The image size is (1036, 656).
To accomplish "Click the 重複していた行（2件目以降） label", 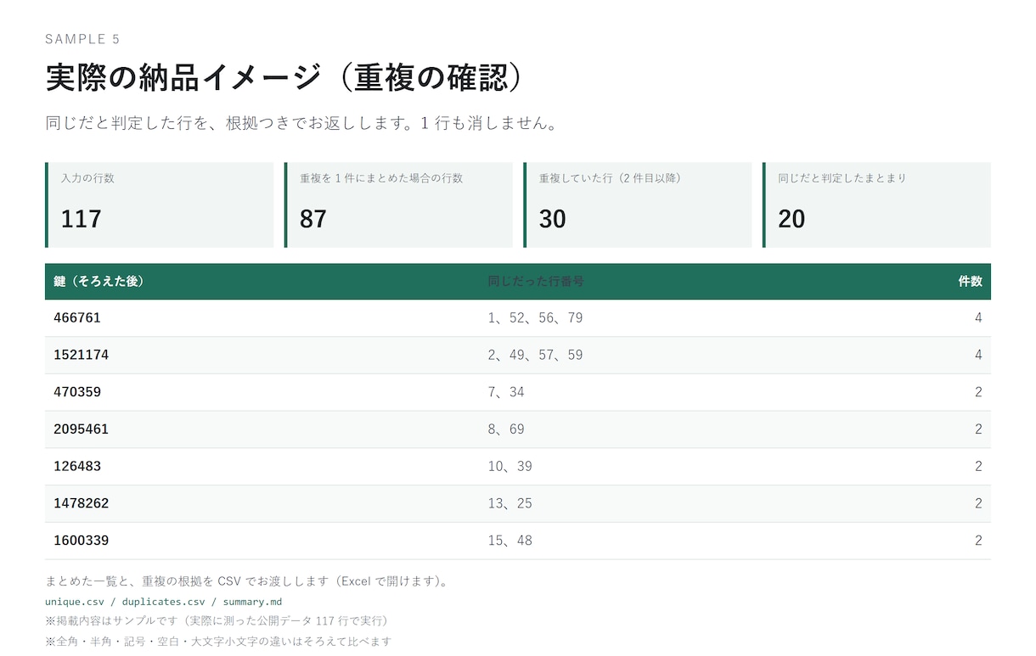I will point(611,178).
